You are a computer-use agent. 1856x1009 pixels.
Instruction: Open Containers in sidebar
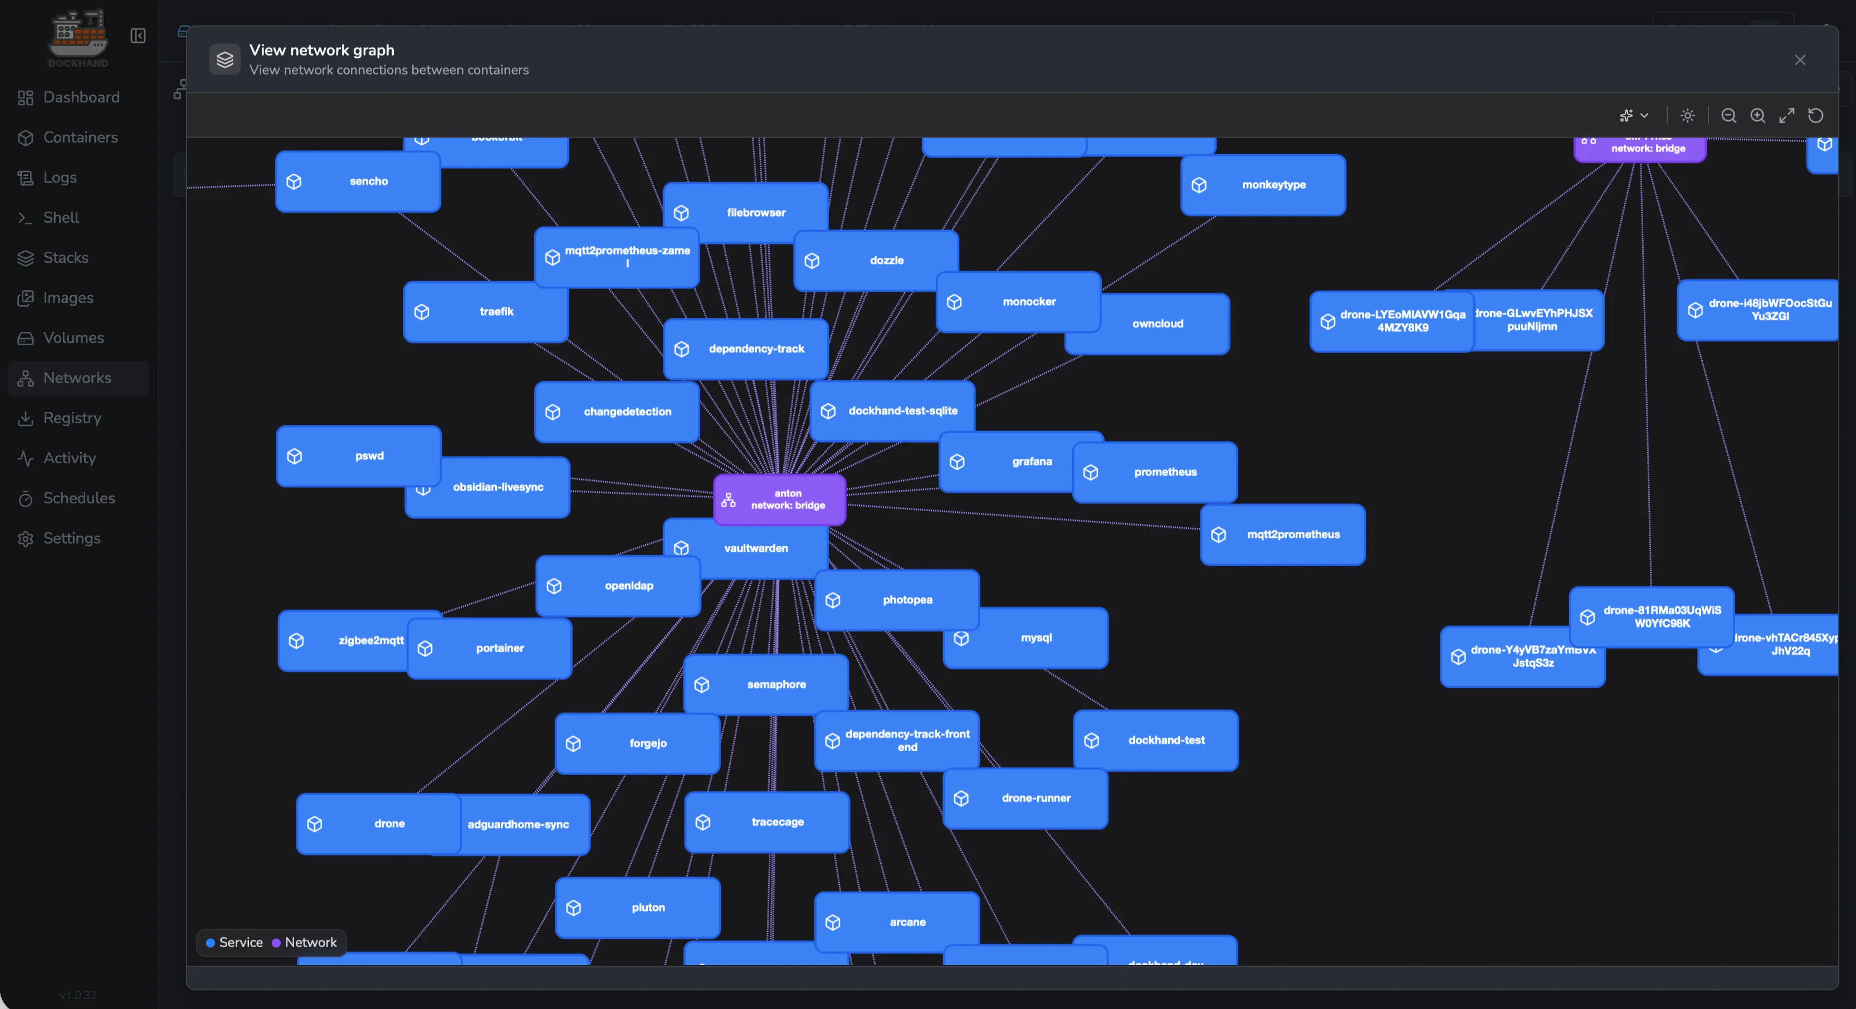click(x=79, y=138)
